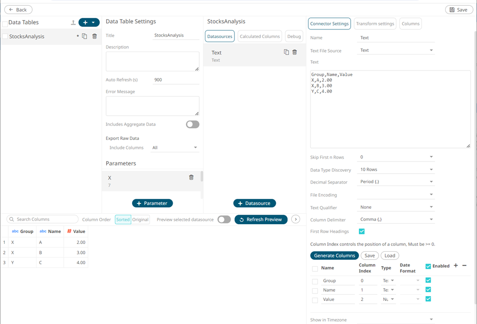
Task: Click the Text data content area
Action: tap(390, 109)
